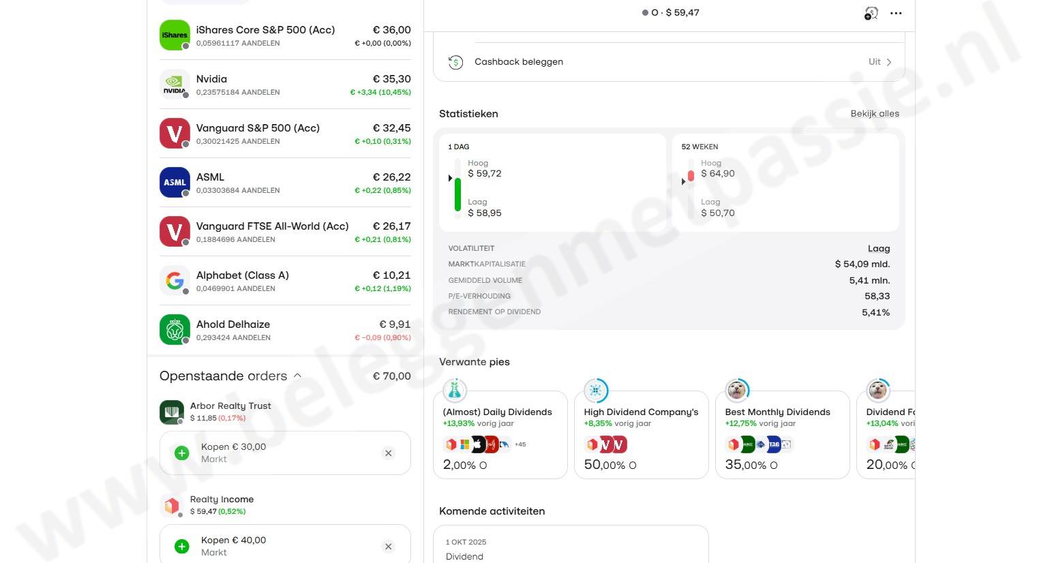Image resolution: width=1037 pixels, height=563 pixels.
Task: Collapse the Openstaande orders section
Action: [x=297, y=376]
